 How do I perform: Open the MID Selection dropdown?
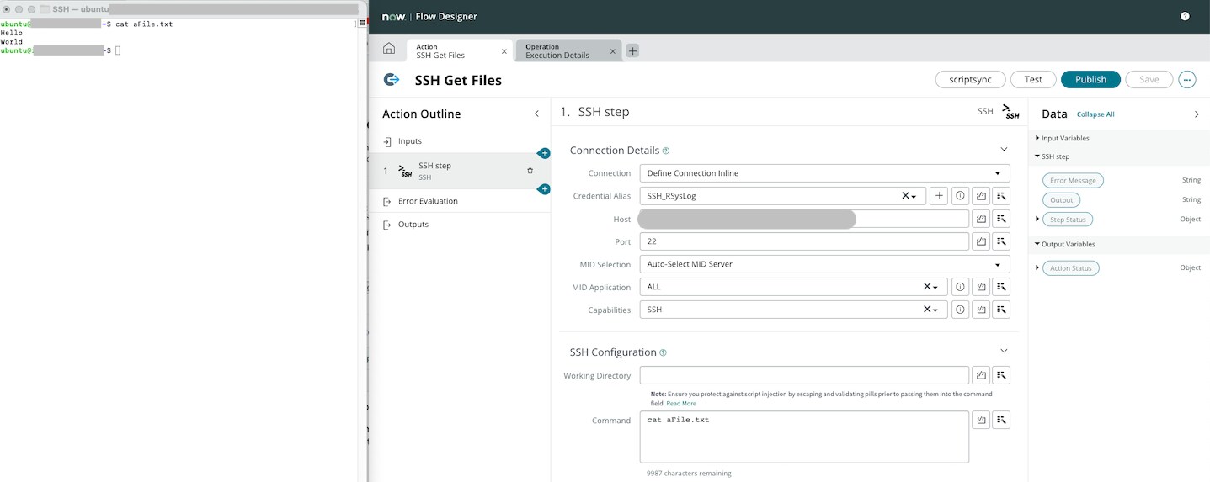824,264
